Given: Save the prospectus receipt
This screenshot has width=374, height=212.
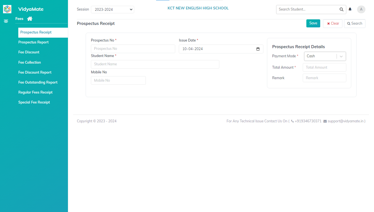Looking at the screenshot, I should tap(313, 24).
